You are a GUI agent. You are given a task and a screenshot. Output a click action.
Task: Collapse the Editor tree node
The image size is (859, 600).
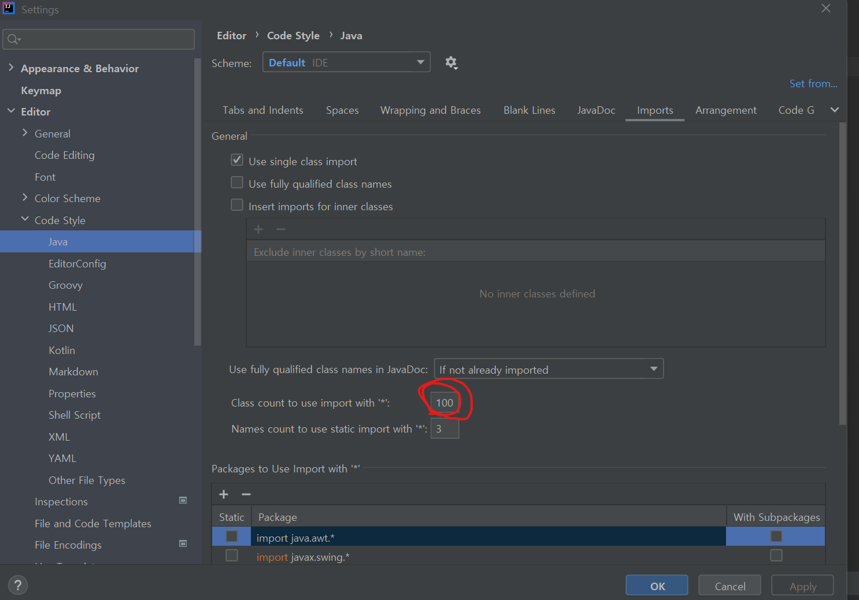click(x=11, y=111)
